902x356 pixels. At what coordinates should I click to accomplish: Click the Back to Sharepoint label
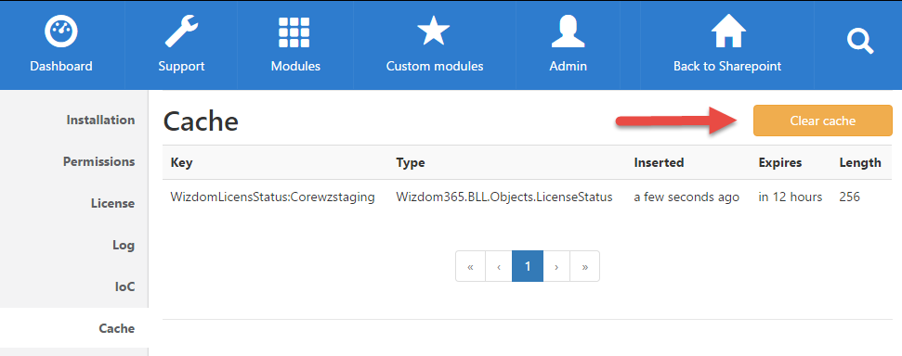pos(727,66)
